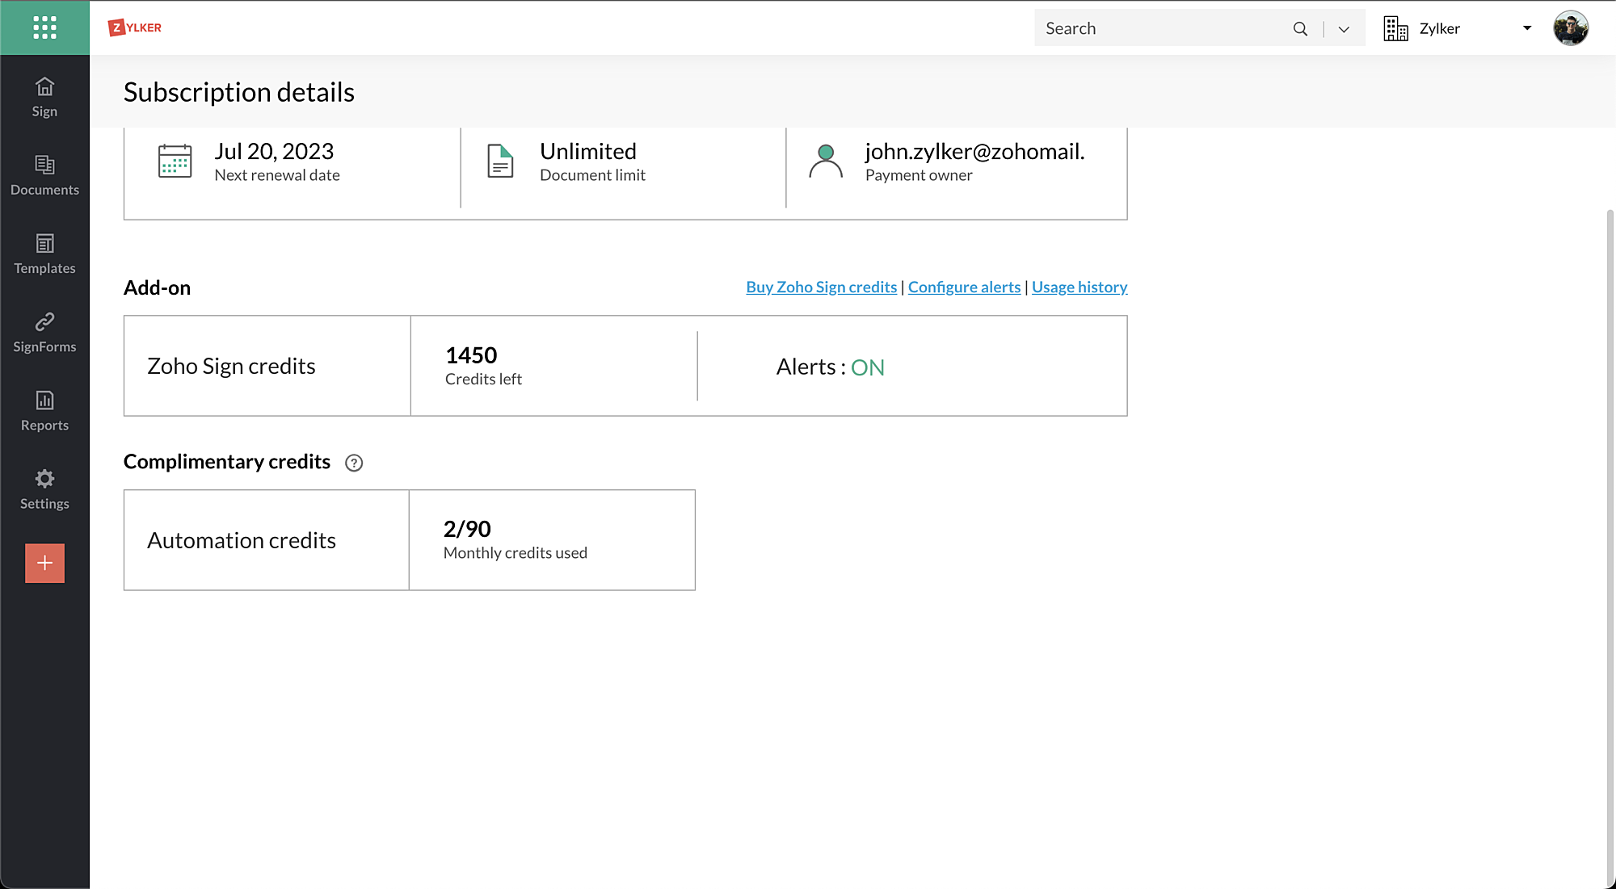Click the Alerts ON status text
This screenshot has width=1616, height=889.
866,367
